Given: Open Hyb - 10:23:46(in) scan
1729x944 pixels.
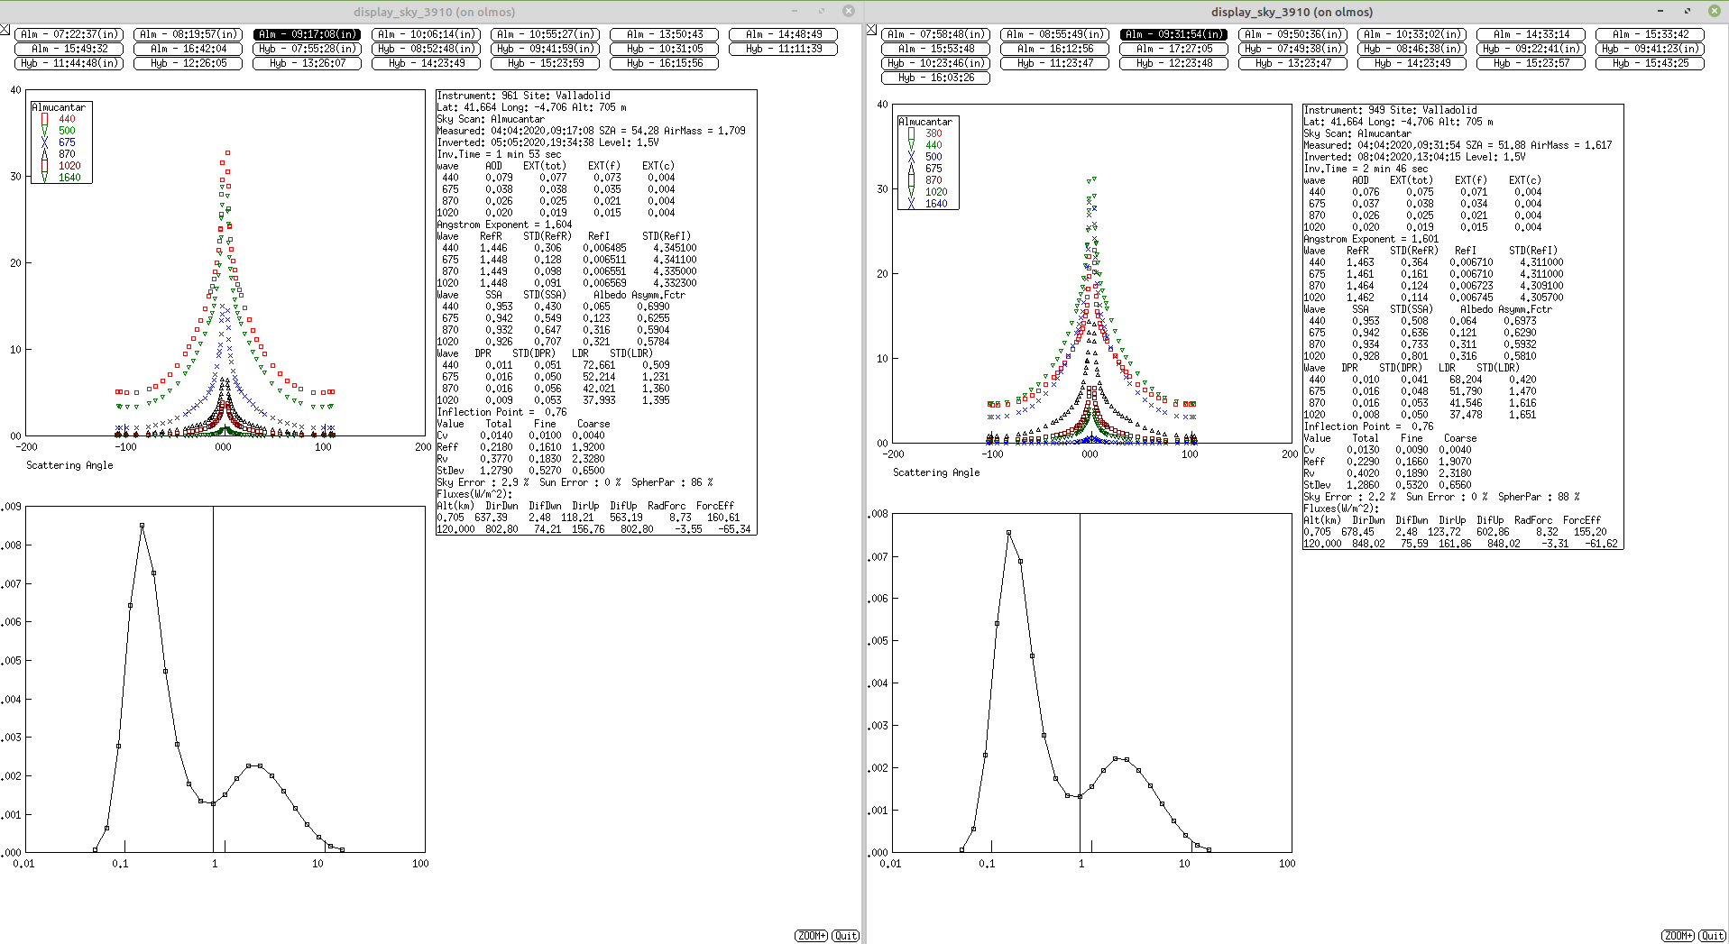Looking at the screenshot, I should 936,63.
